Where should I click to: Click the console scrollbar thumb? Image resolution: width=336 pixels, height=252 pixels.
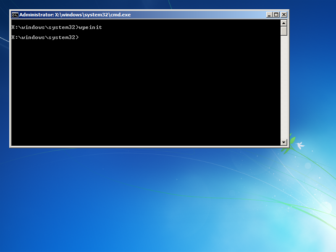[284, 31]
